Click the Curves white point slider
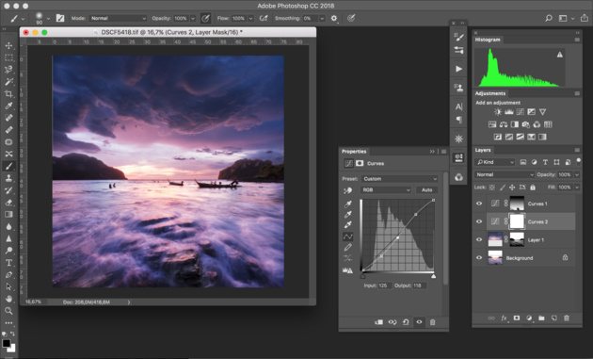Screen dimensions: 593x359 tap(433, 276)
